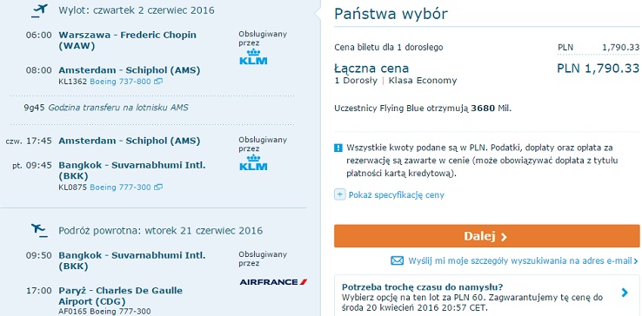This screenshot has height=316, width=642.
Task: Expand Pokaż specyfikację ceny plus icon
Action: coord(340,194)
